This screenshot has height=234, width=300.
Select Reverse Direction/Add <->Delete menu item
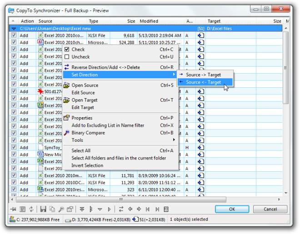120,67
